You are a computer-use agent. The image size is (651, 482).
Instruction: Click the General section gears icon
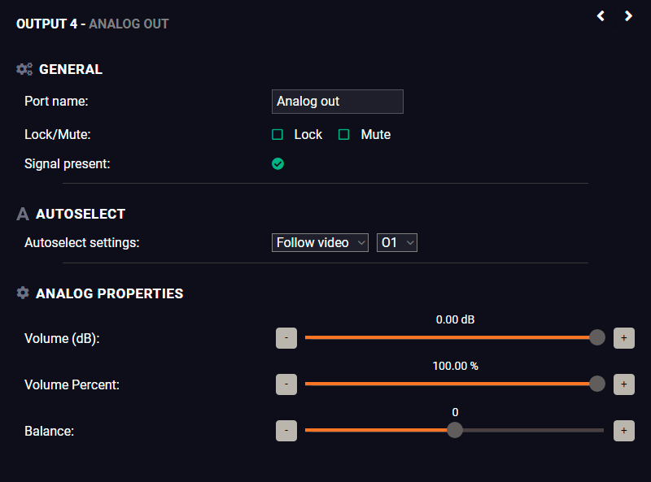[x=24, y=69]
